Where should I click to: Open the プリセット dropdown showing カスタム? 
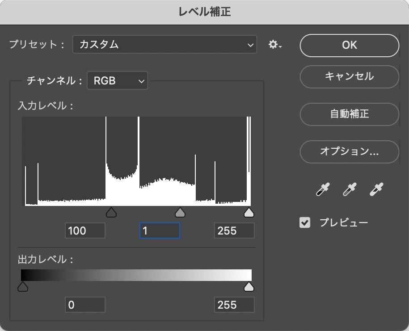164,44
